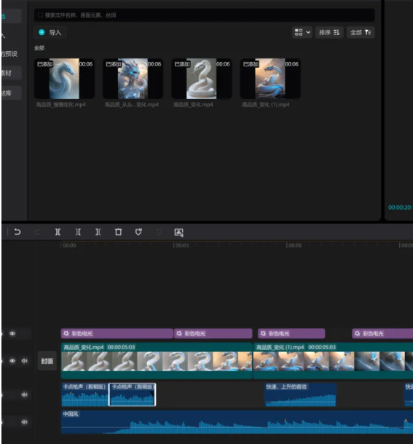Click the trim-left split icon
This screenshot has width=413, height=444.
tap(78, 232)
